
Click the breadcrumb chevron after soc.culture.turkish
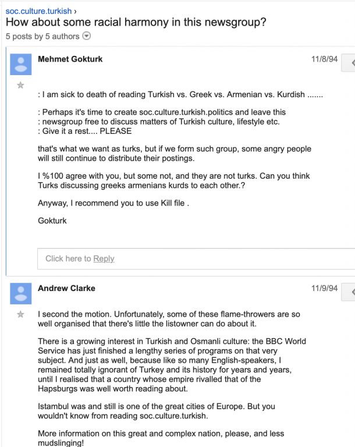tap(75, 12)
